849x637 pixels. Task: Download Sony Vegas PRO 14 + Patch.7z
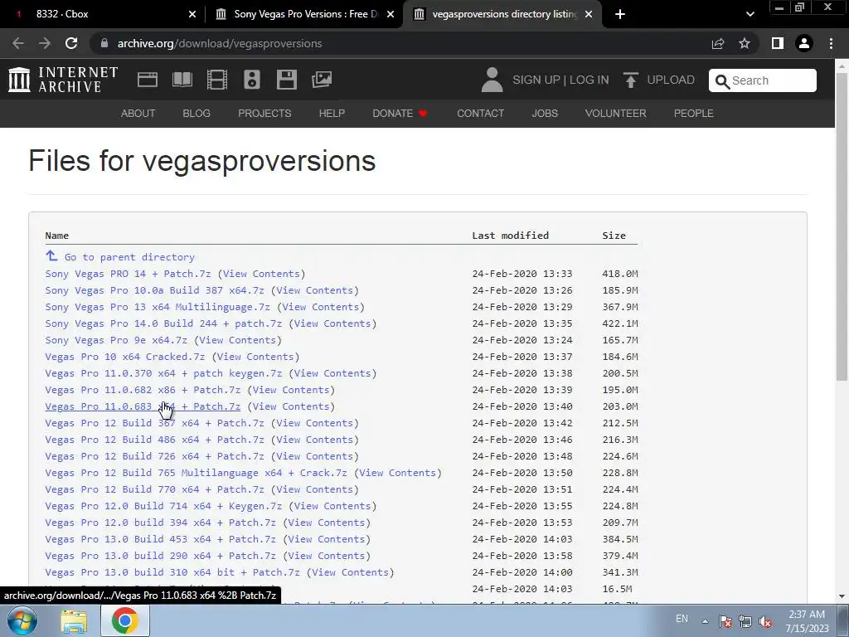point(128,274)
